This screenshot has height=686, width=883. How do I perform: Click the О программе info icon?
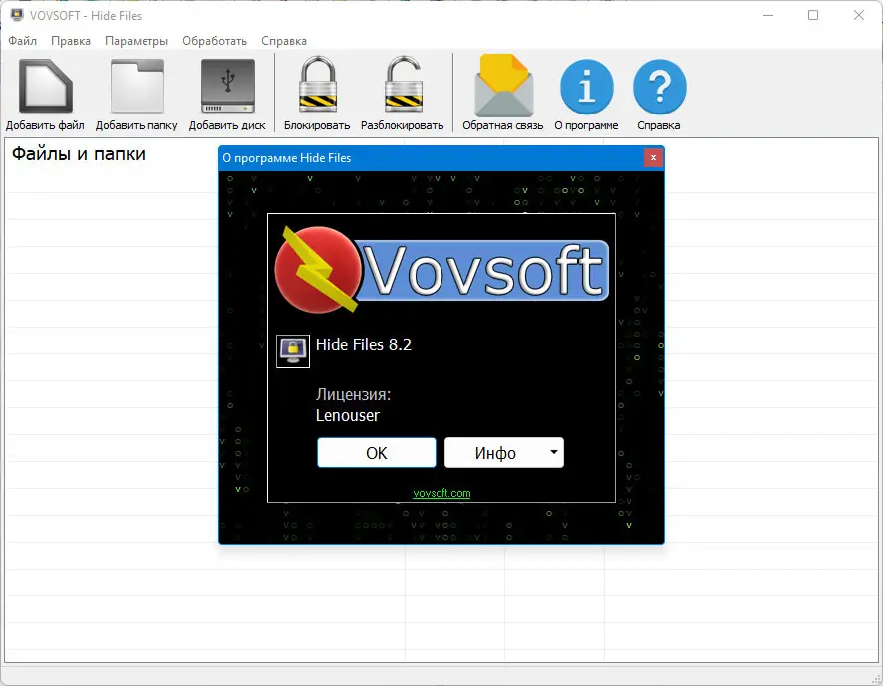587,87
